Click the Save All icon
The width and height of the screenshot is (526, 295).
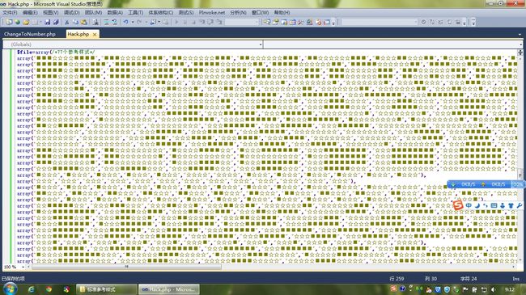click(x=56, y=22)
